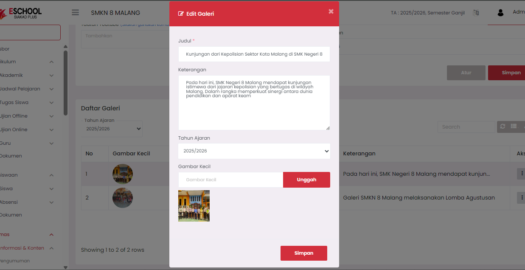Click the Unggah upload button
525x270 pixels.
pos(306,180)
